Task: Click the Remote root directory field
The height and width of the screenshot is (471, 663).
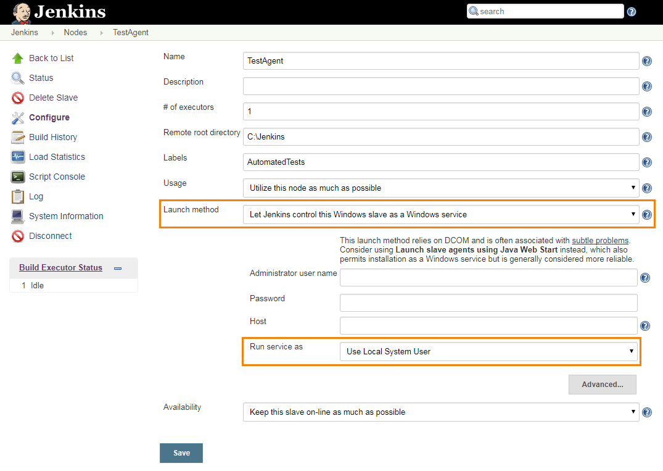Action: pos(441,137)
